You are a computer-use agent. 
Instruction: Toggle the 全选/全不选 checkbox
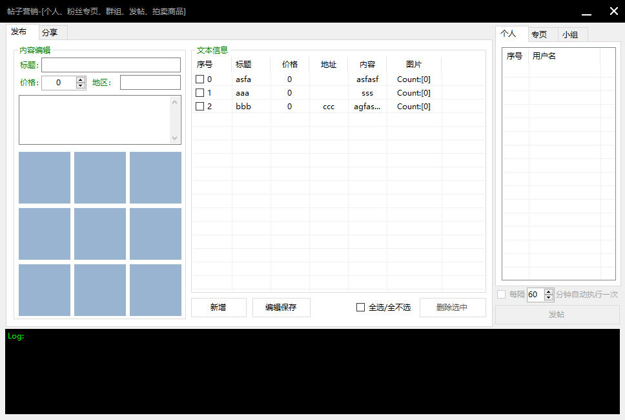click(x=361, y=308)
